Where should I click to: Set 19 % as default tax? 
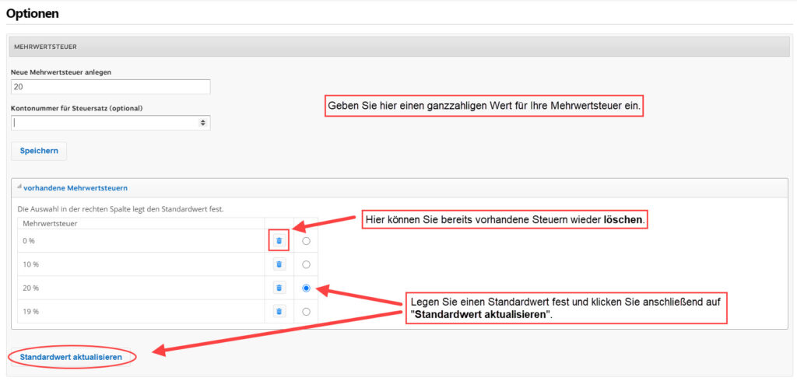[x=306, y=312]
